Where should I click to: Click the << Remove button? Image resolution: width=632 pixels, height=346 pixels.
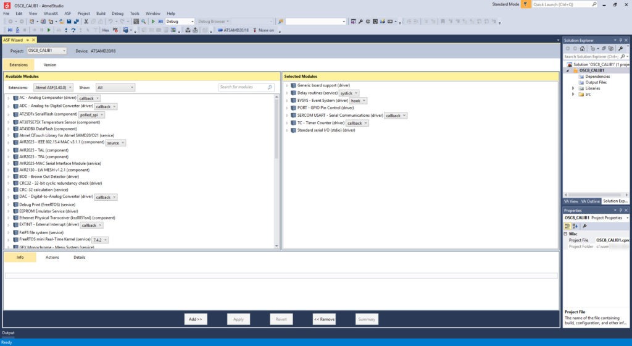click(x=324, y=319)
